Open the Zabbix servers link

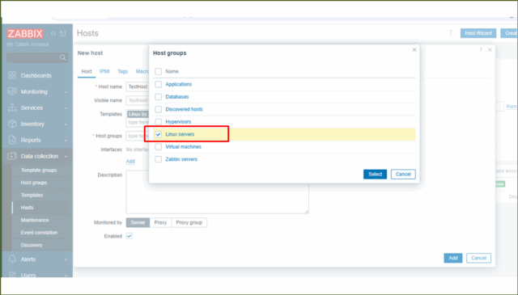pos(181,159)
